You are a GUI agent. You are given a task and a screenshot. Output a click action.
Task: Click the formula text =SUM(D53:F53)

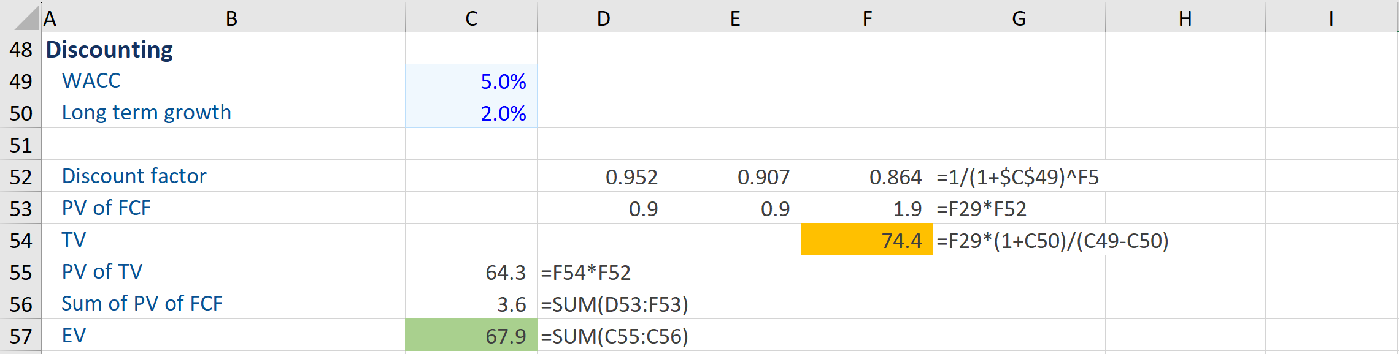614,304
